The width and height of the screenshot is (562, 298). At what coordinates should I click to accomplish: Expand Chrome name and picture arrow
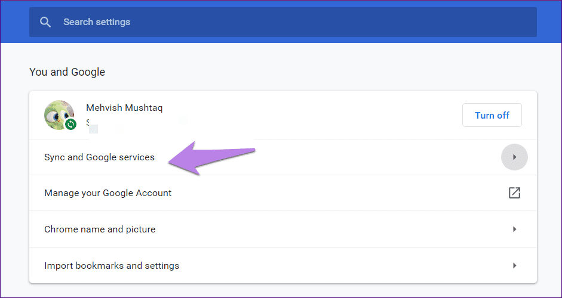pos(515,229)
